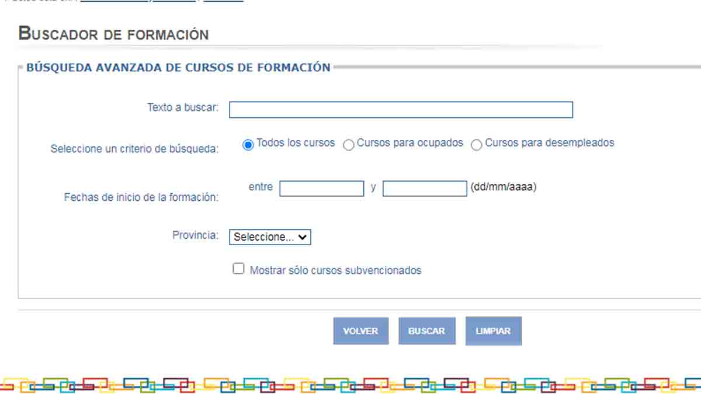The width and height of the screenshot is (701, 394).
Task: Click the 'Mostrar sólo cursos subvencionados' label text
Action: [x=335, y=271]
